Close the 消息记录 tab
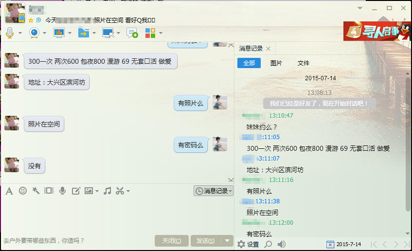This screenshot has width=412, height=251. click(x=269, y=49)
